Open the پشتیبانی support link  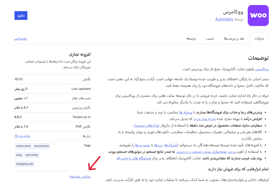[20, 38]
